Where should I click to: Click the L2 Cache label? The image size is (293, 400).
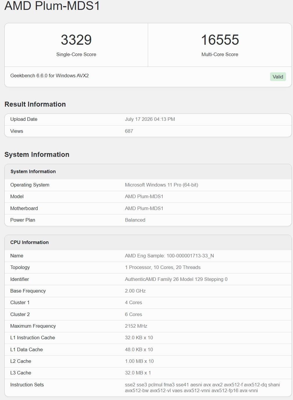(x=21, y=361)
